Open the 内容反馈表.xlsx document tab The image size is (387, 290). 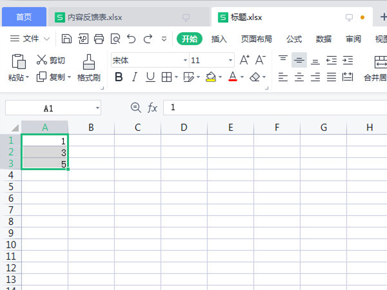pyautogui.click(x=98, y=17)
